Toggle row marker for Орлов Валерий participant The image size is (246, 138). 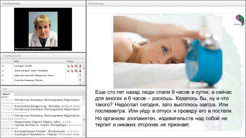coord(3,71)
